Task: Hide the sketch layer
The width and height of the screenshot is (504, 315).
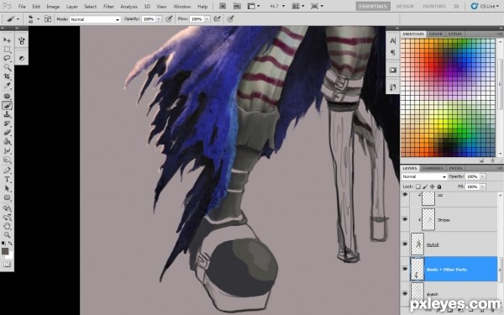Action: pyautogui.click(x=405, y=294)
